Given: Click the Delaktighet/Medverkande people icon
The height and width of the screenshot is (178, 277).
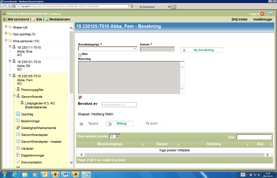Looking at the screenshot, I should pos(18,127).
